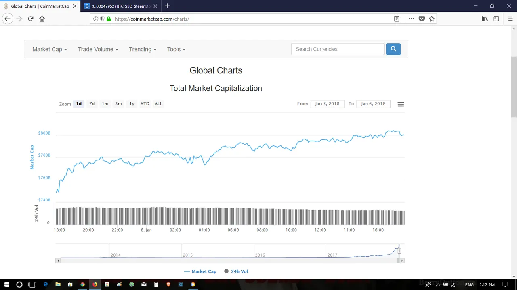Open Firefox hamburger menu
The image size is (517, 290).
click(510, 19)
